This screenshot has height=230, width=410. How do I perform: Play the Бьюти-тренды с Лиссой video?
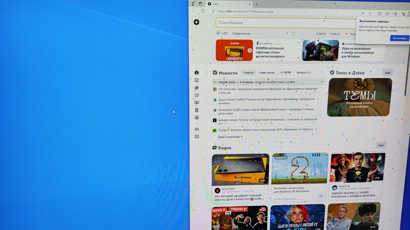pyautogui.click(x=298, y=217)
